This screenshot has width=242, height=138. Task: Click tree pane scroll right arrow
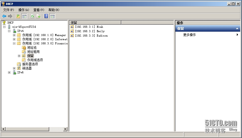pyautogui.click(x=65, y=129)
